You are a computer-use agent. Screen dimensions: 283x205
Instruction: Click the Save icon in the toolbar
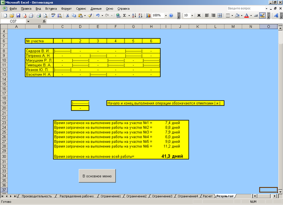18,15
